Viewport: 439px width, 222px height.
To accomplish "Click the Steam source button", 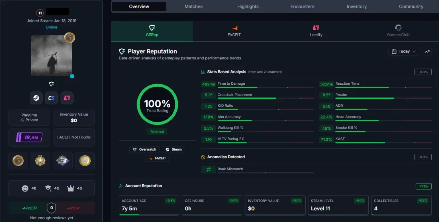I will click(x=173, y=149).
